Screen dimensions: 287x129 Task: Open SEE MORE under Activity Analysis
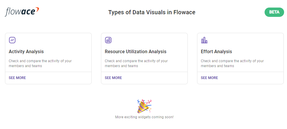coord(17,78)
